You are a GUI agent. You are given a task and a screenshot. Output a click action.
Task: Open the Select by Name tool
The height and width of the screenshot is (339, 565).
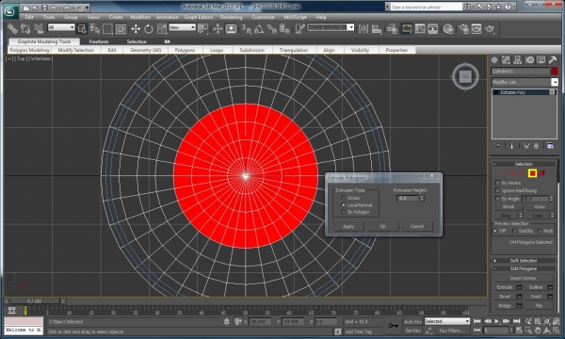point(95,28)
